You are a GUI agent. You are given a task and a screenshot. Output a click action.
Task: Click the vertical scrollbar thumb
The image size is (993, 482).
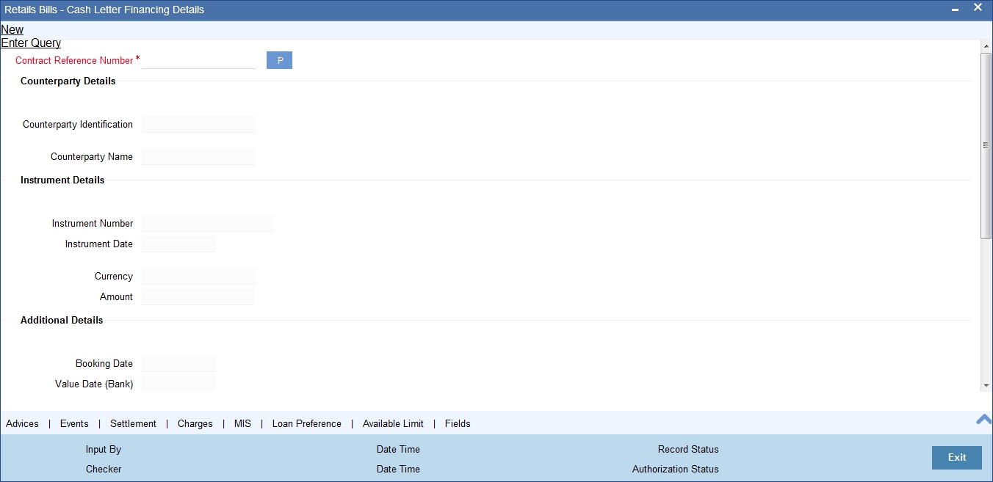(986, 145)
